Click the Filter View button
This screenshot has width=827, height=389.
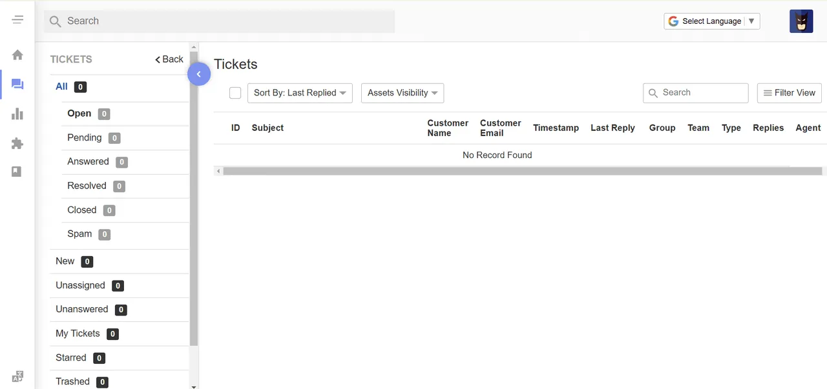(790, 93)
